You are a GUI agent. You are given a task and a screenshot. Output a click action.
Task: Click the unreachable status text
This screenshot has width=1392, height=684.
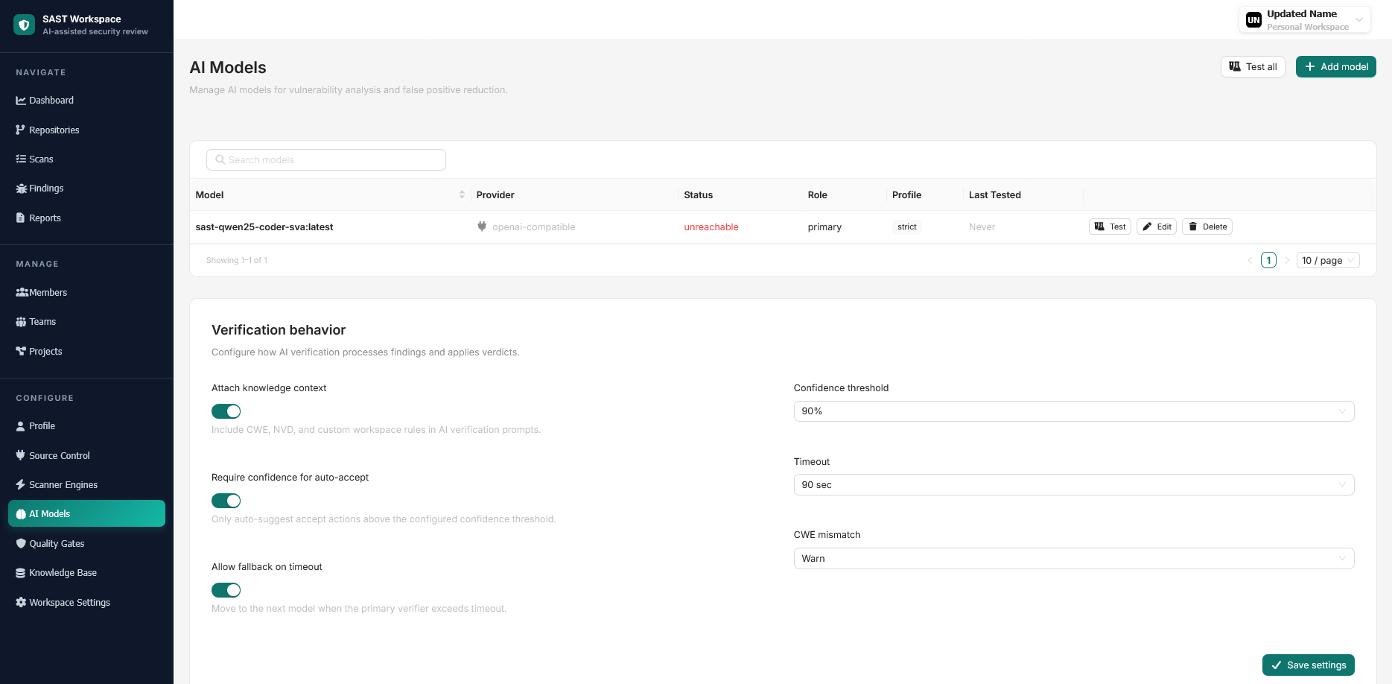coord(711,227)
